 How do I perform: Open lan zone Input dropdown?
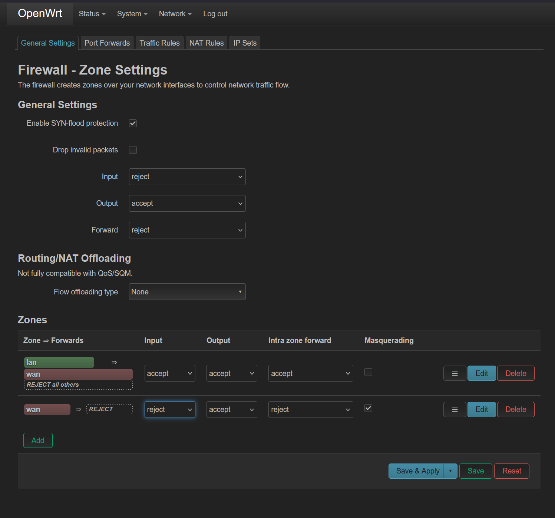pos(170,373)
